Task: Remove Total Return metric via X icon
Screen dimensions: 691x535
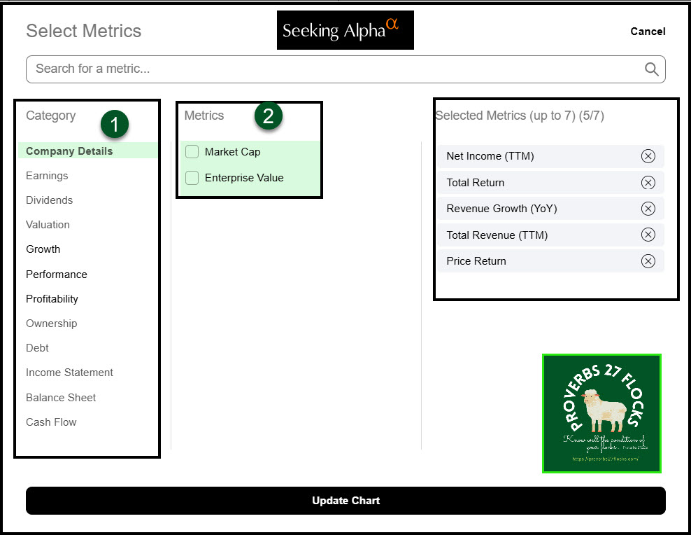Action: point(648,183)
